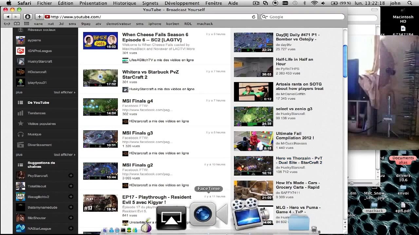Open the Présentation menu
The height and width of the screenshot is (235, 419).
coord(93,3)
